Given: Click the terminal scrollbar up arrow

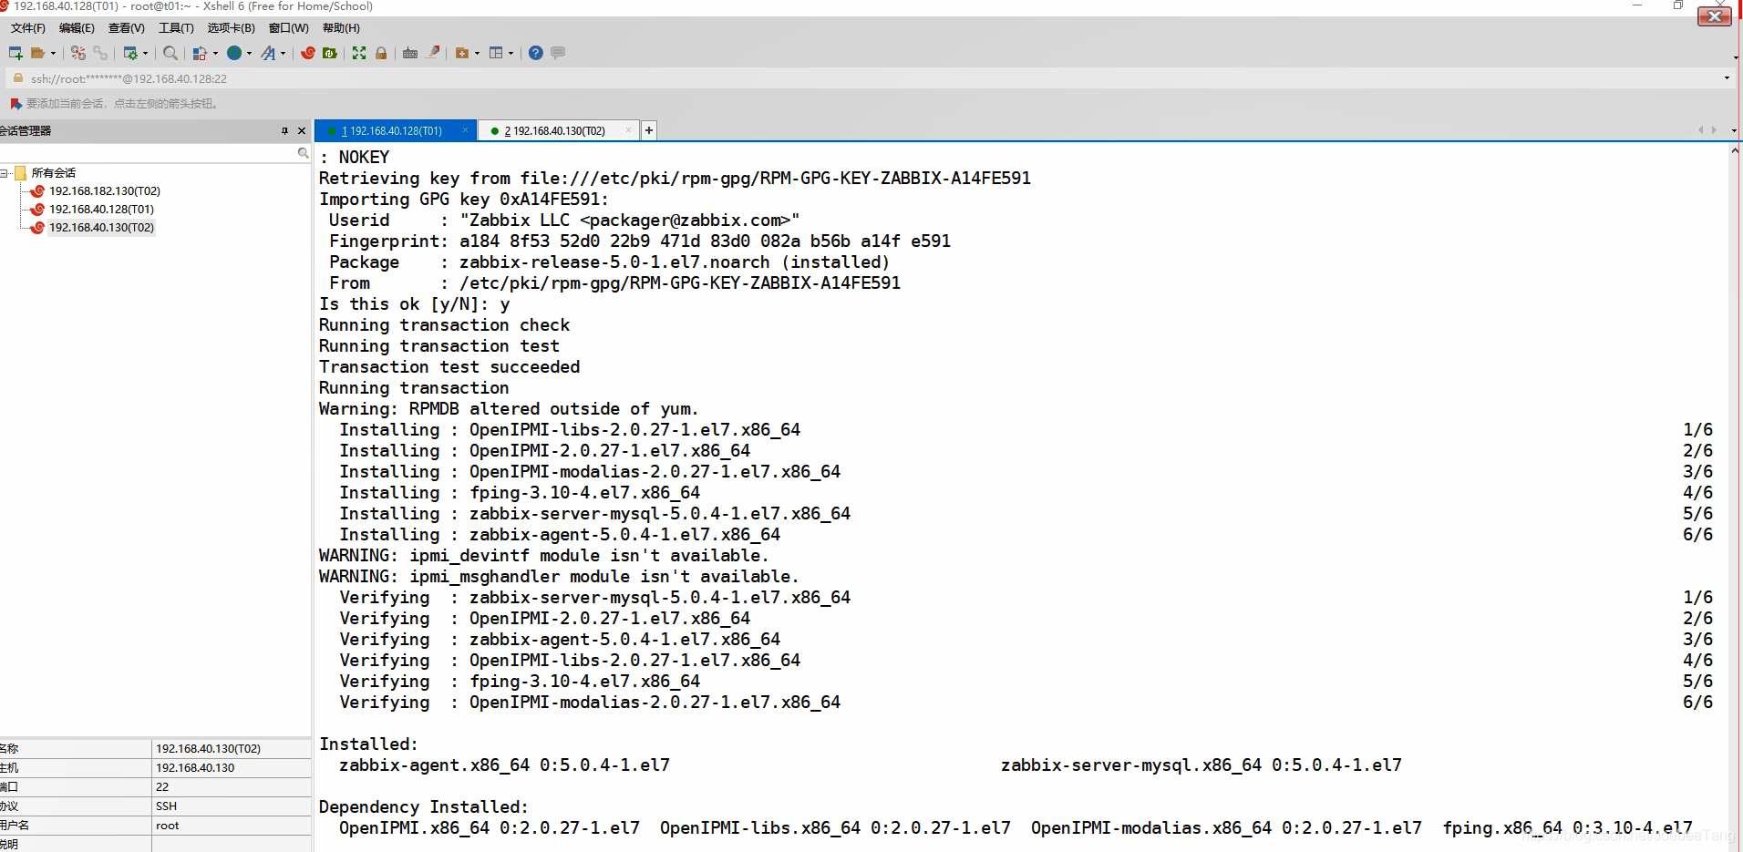Looking at the screenshot, I should (1734, 150).
